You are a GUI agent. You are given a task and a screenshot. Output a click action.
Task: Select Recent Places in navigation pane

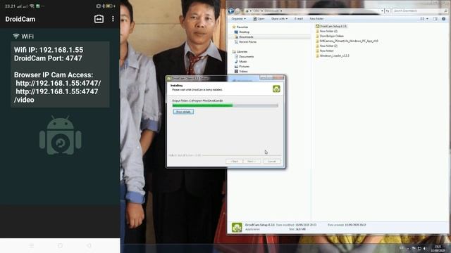tap(245, 41)
